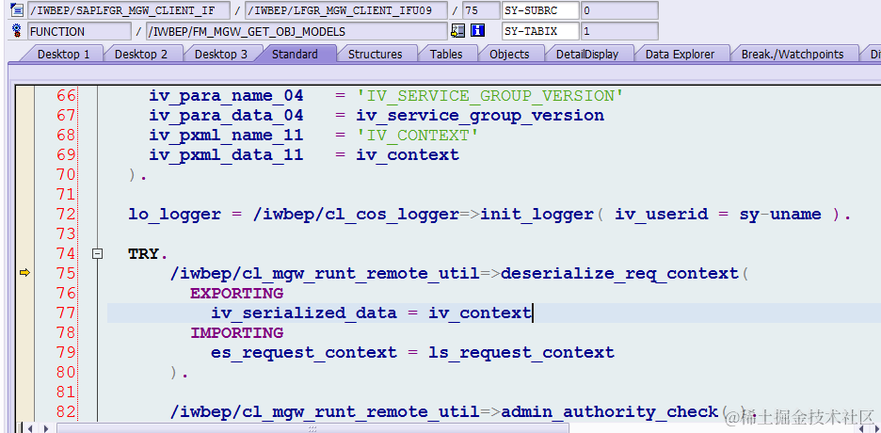The height and width of the screenshot is (433, 881).
Task: Click 'IV_SERVICE_GROUP_VERSION' string literal on line 66
Action: pos(490,96)
